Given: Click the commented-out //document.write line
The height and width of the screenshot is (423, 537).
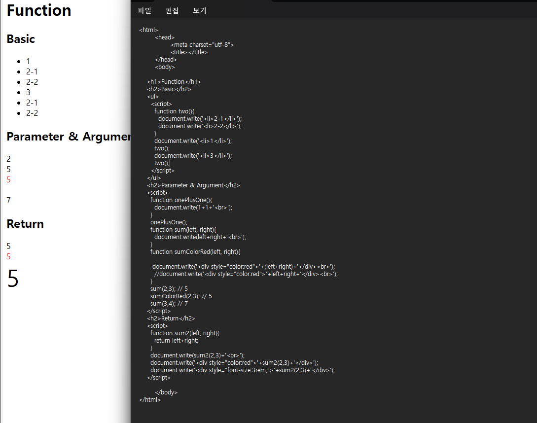Looking at the screenshot, I should click(x=246, y=274).
